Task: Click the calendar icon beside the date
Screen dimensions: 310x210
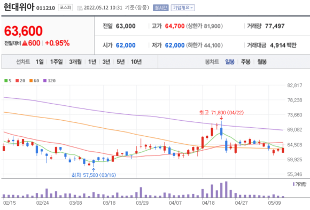Action: click(80, 9)
